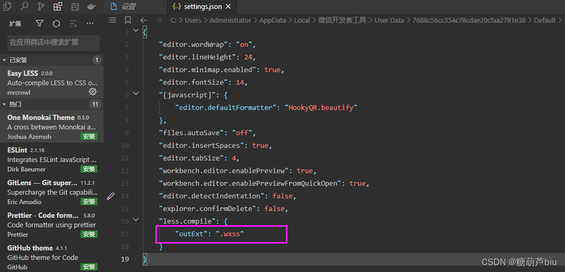Click the "editor.detectIndentation" key
565x272 pixels.
point(212,196)
